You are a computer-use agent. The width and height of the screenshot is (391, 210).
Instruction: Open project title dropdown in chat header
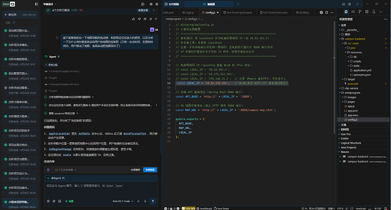pos(50,4)
